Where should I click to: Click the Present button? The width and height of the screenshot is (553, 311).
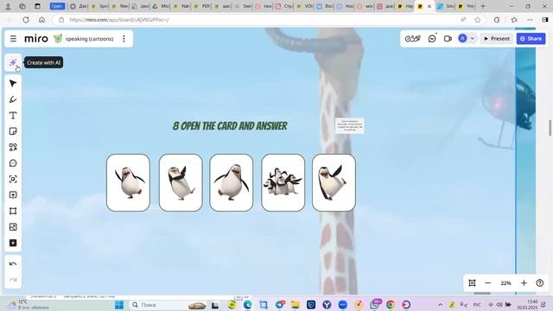click(x=497, y=38)
